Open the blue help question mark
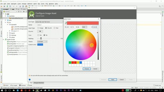 pyautogui.click(x=30, y=79)
